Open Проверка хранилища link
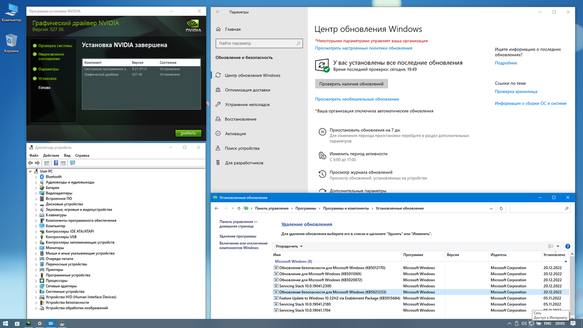The width and height of the screenshot is (583, 328). [516, 92]
